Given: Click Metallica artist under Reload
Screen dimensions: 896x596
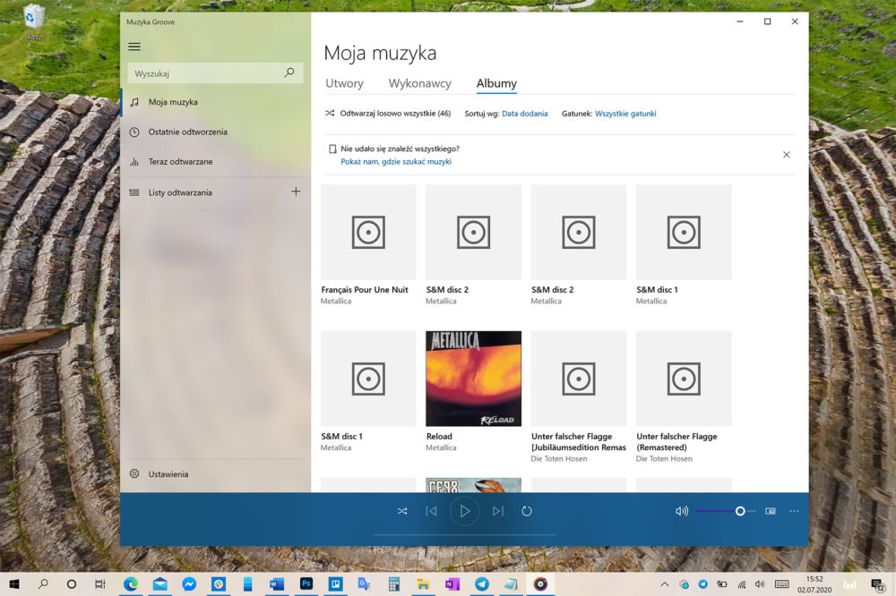Looking at the screenshot, I should coord(441,447).
